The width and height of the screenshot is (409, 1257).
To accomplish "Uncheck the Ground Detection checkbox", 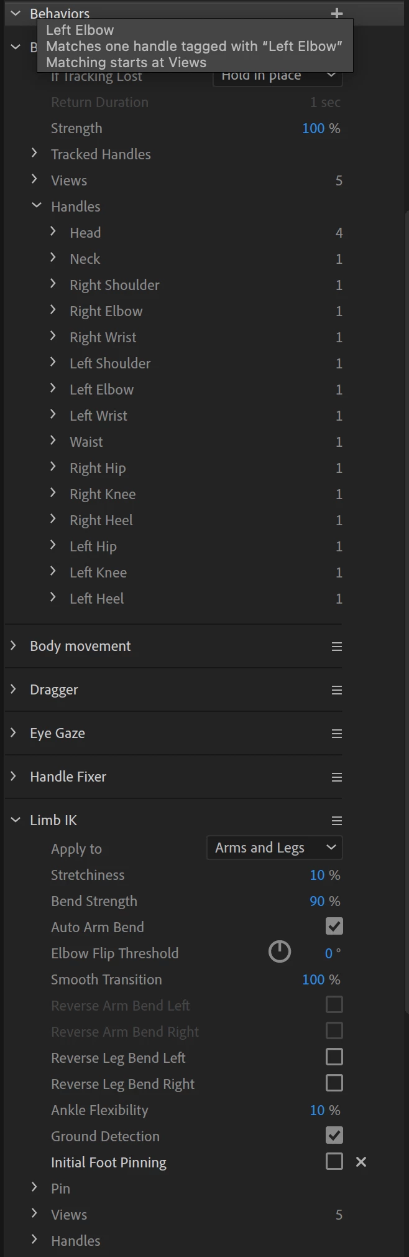I will coord(334,1136).
